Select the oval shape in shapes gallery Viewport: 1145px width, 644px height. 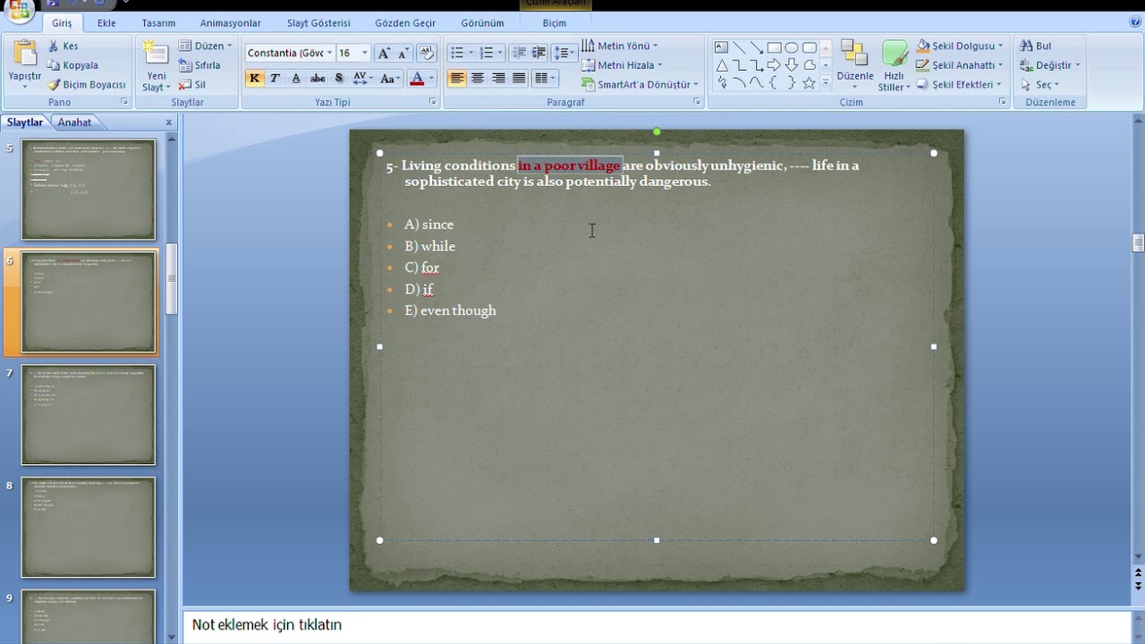(x=792, y=47)
